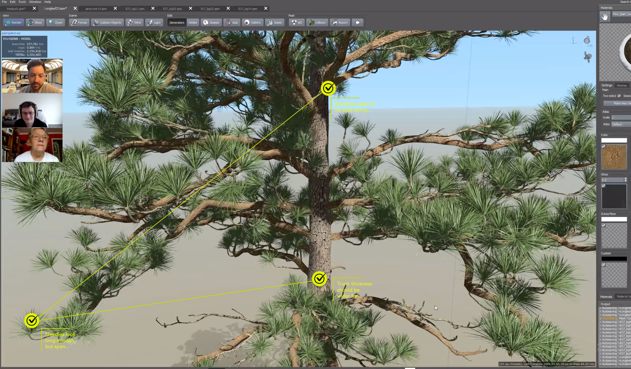Switch to the Nodes edit mode

[x=193, y=22]
